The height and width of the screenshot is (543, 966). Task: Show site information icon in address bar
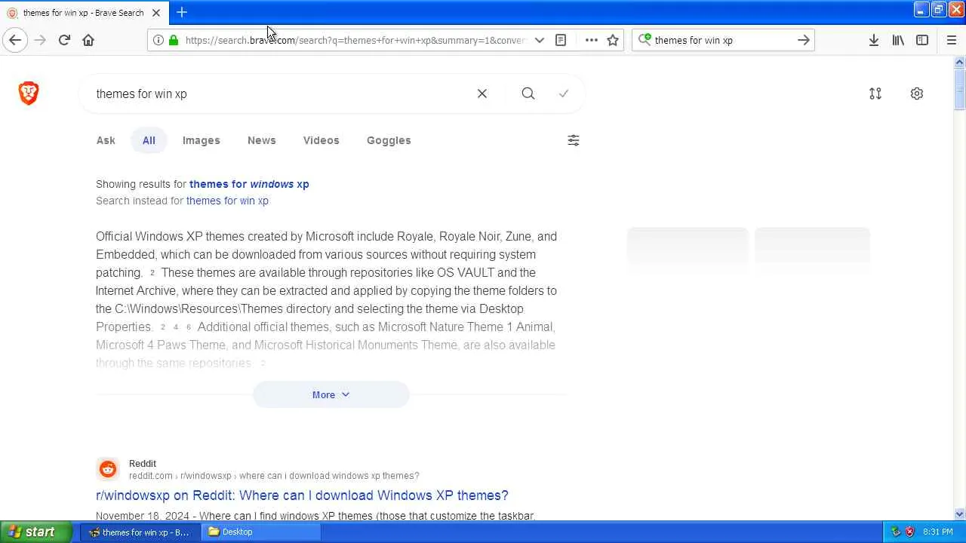158,40
